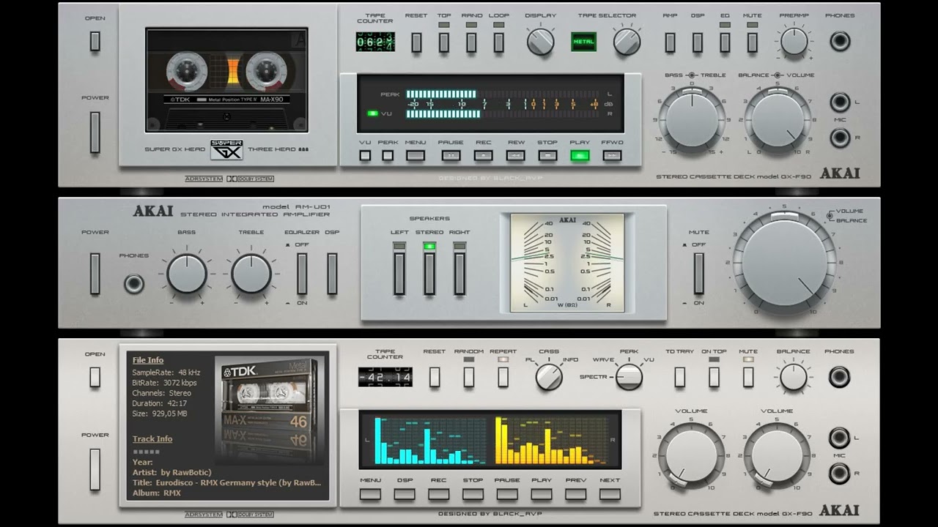Image resolution: width=938 pixels, height=527 pixels.
Task: Click the bottom deck OPEN button
Action: 95,377
